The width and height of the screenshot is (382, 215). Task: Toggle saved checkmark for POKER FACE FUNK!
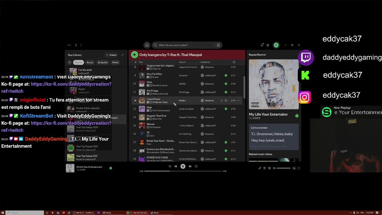(x=226, y=159)
